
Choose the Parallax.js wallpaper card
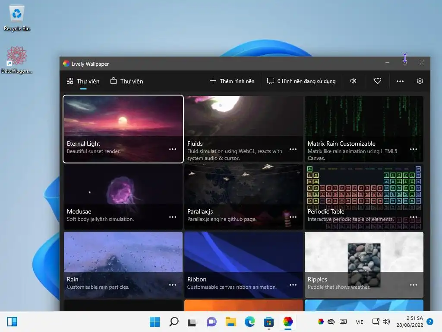243,197
